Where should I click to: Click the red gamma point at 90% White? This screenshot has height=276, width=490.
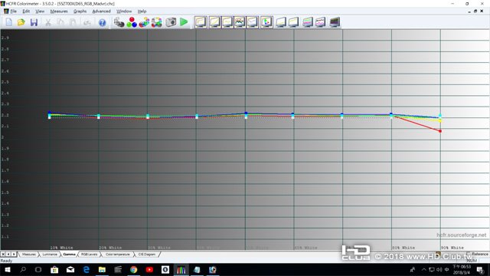tap(440, 131)
